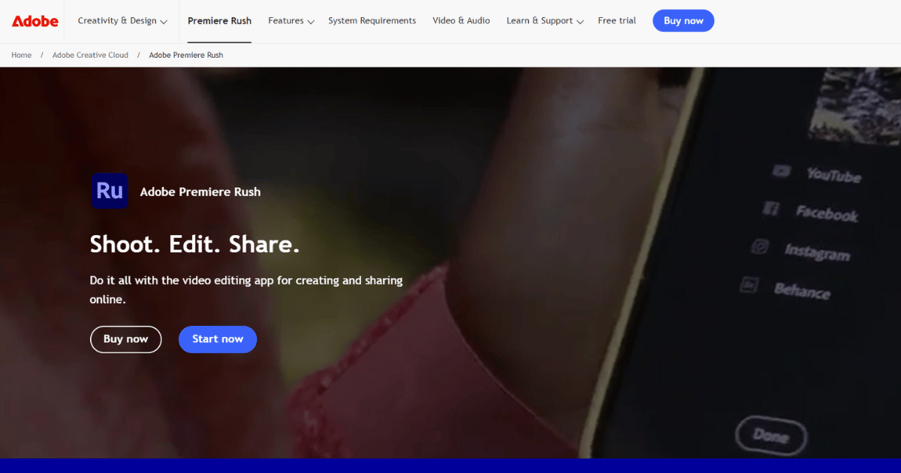Click the Shoot. Edit. Share. headline
The width and height of the screenshot is (901, 473).
(x=194, y=245)
